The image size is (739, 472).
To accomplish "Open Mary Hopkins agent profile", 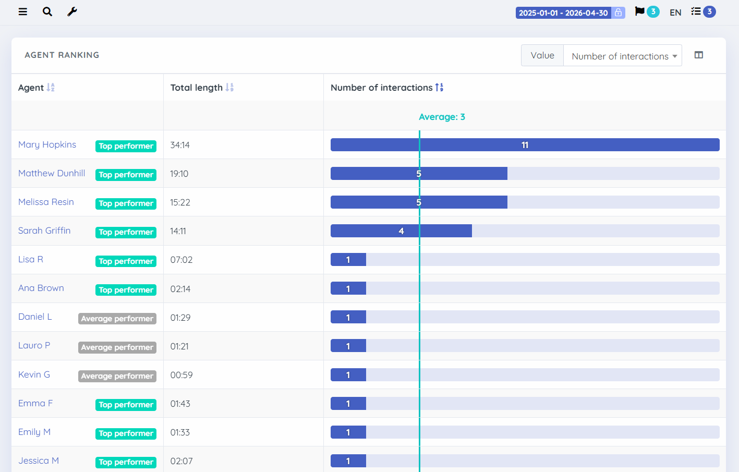I will (x=47, y=144).
